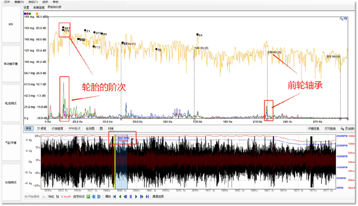Image resolution: width=358 pixels, height=206 pixels.
Task: Select the 录制和分析 tab
Action: pyautogui.click(x=54, y=7)
